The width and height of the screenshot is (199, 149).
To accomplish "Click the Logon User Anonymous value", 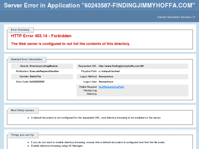I will [x=106, y=82].
